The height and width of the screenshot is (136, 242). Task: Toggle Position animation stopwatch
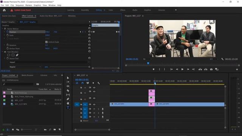(8, 32)
